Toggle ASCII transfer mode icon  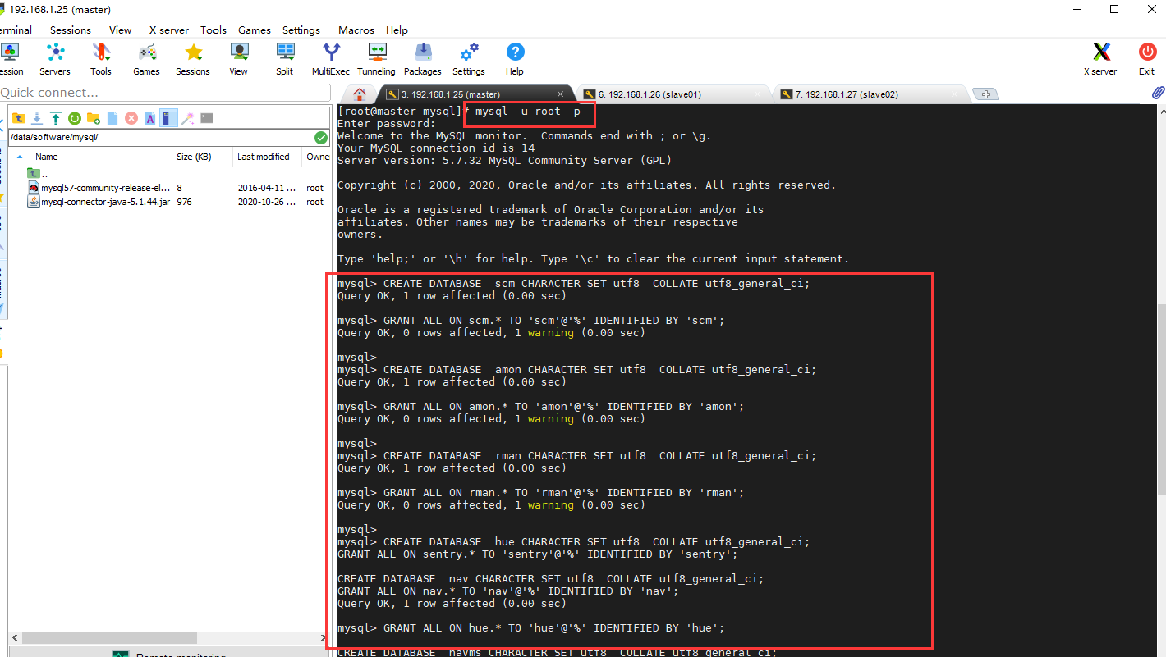[150, 119]
